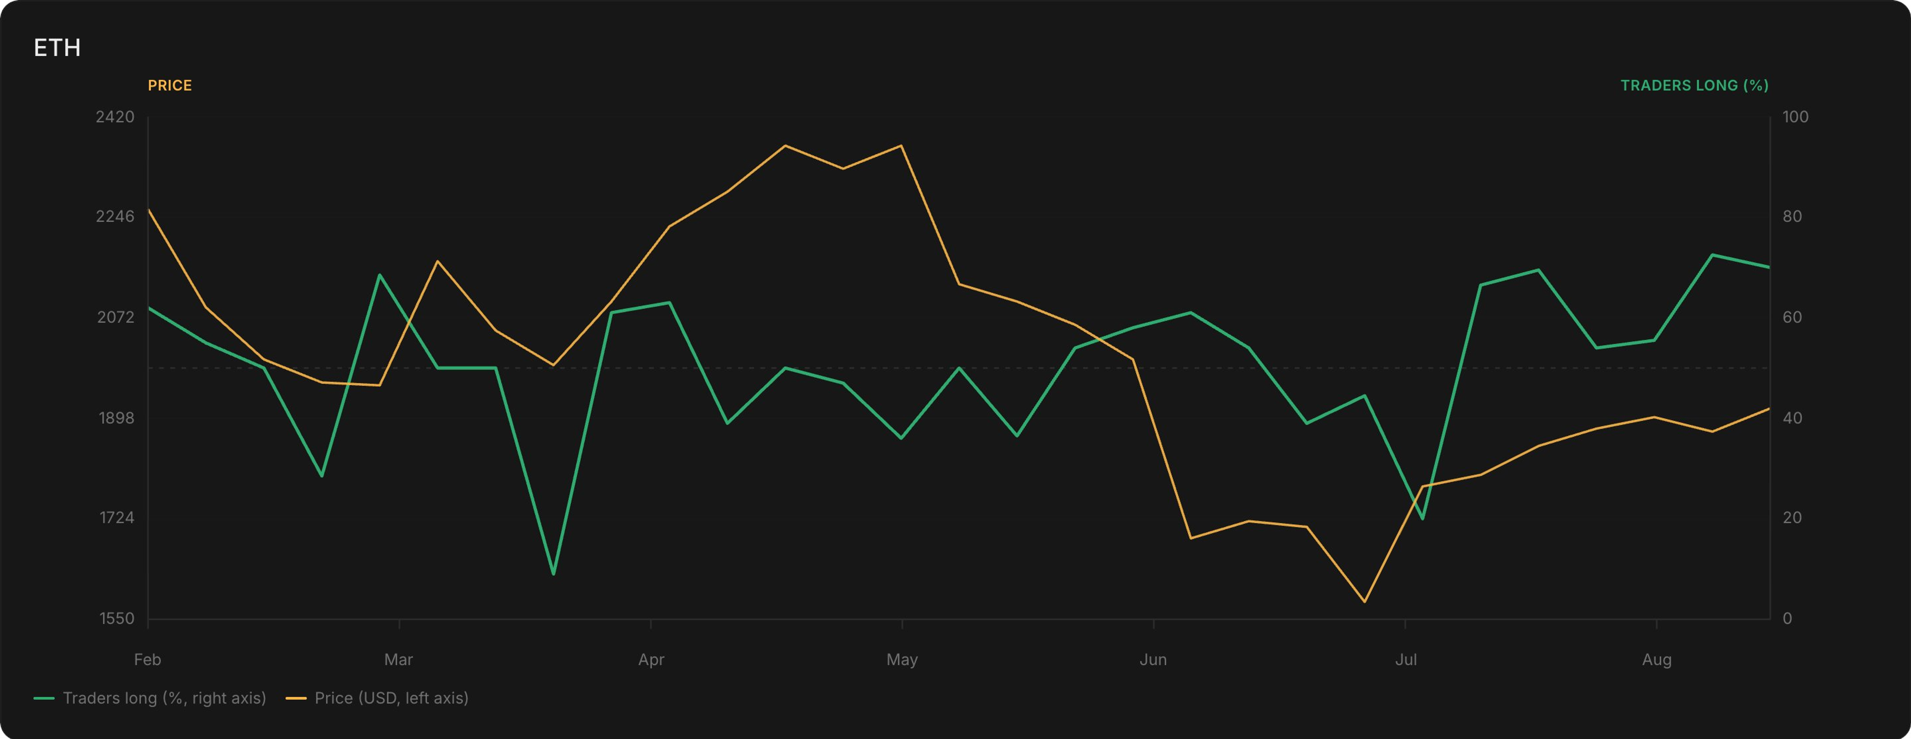
Task: Select the Jun label on the x-axis
Action: [1153, 659]
